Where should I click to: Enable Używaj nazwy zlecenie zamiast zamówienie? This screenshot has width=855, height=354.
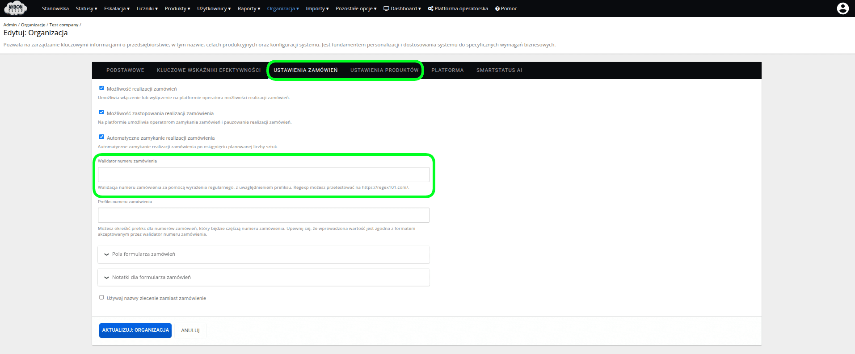(101, 297)
